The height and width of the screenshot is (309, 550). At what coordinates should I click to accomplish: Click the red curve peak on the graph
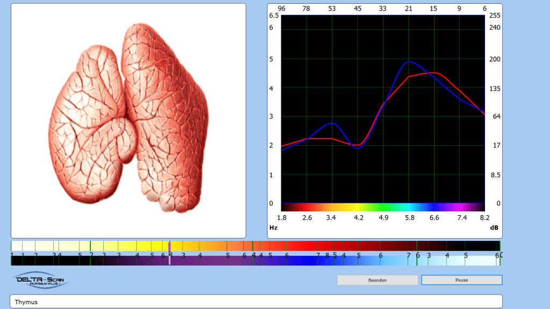pyautogui.click(x=433, y=72)
